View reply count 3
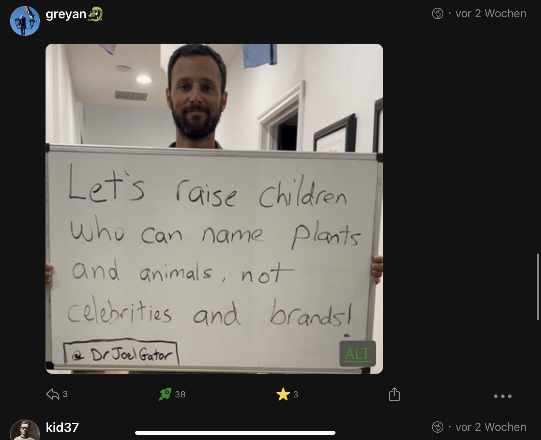The height and width of the screenshot is (440, 541). click(65, 394)
